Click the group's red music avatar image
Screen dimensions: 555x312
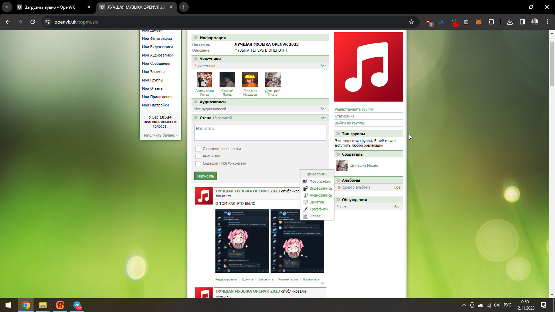click(368, 67)
